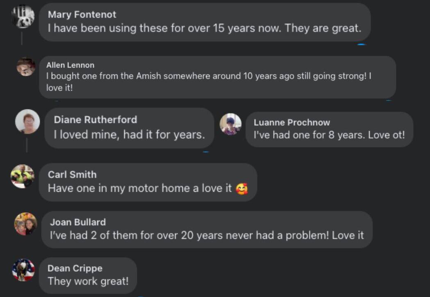Visit Diane Rutherford's name link
This screenshot has height=297, width=430.
coord(96,120)
